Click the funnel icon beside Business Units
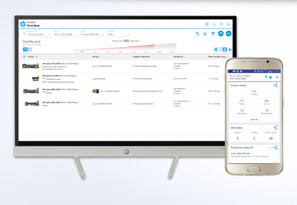 pos(24,34)
